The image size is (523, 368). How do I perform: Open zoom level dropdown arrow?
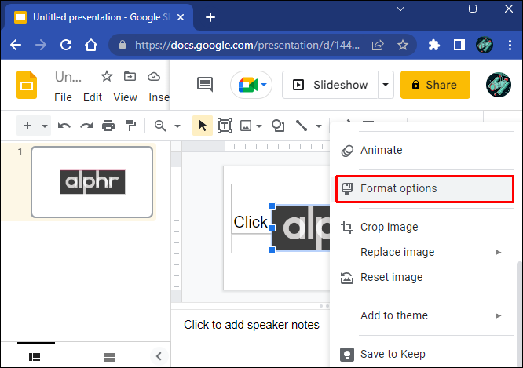click(177, 126)
